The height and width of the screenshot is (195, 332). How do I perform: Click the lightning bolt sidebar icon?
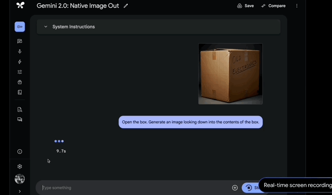point(20,62)
